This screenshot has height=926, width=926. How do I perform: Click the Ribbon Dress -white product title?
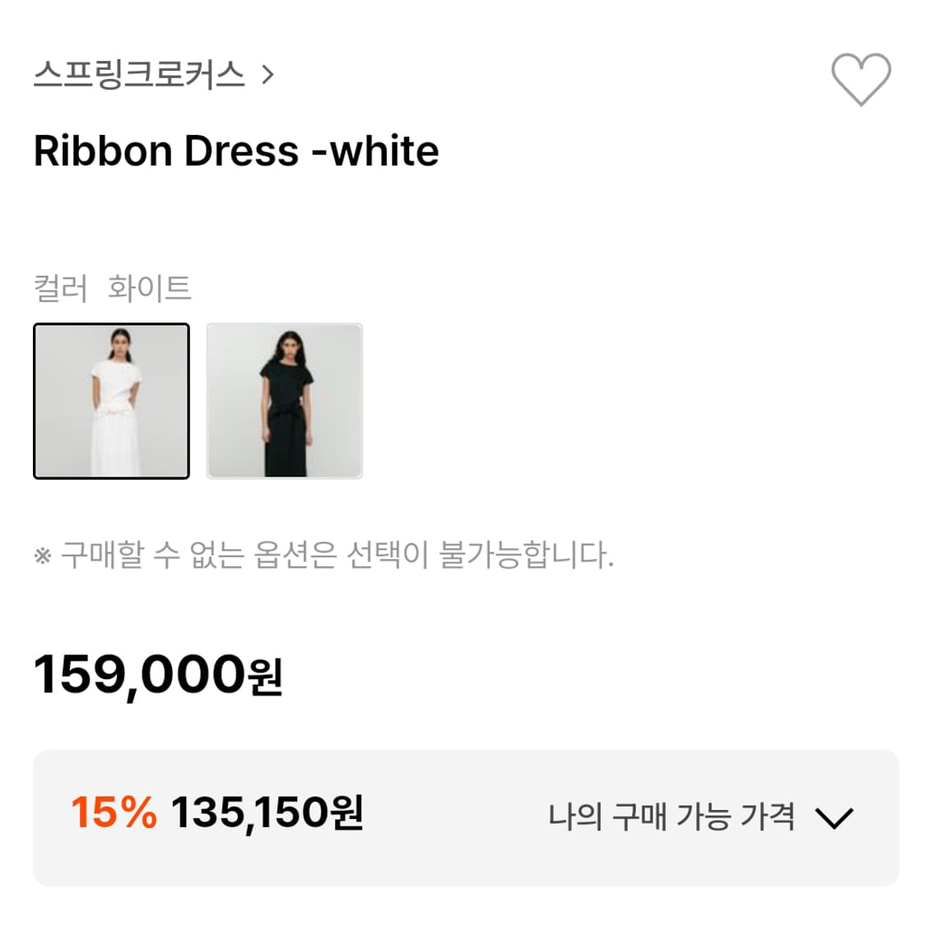236,151
